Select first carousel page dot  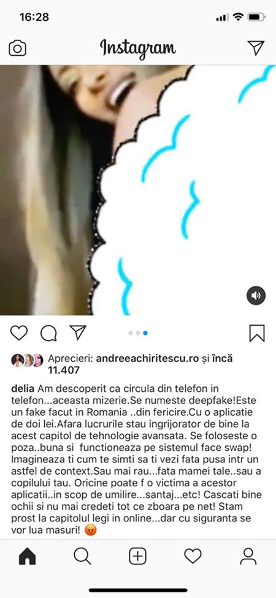(x=131, y=333)
